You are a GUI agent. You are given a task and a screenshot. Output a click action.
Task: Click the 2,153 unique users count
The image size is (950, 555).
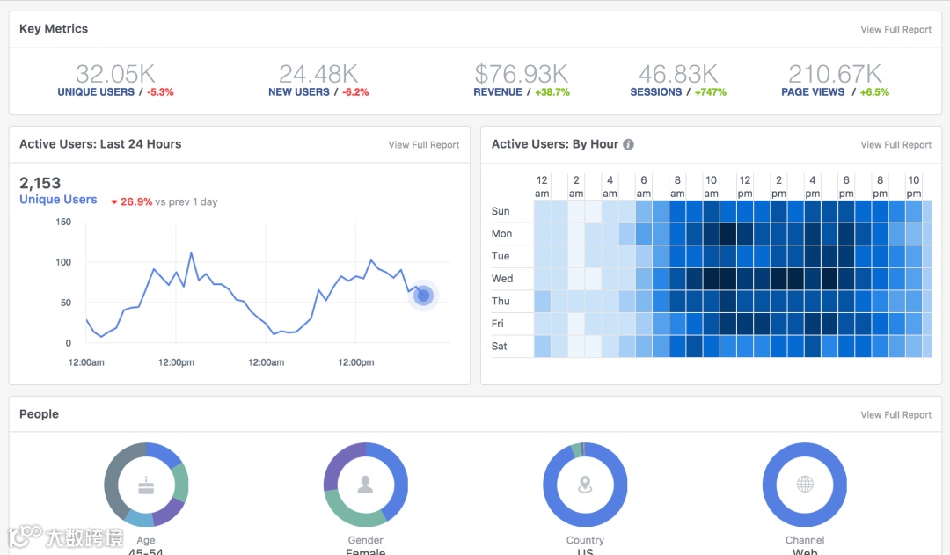[x=40, y=183]
